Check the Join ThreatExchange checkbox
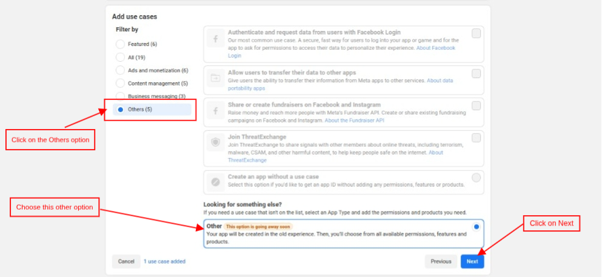The image size is (602, 277). click(476, 138)
